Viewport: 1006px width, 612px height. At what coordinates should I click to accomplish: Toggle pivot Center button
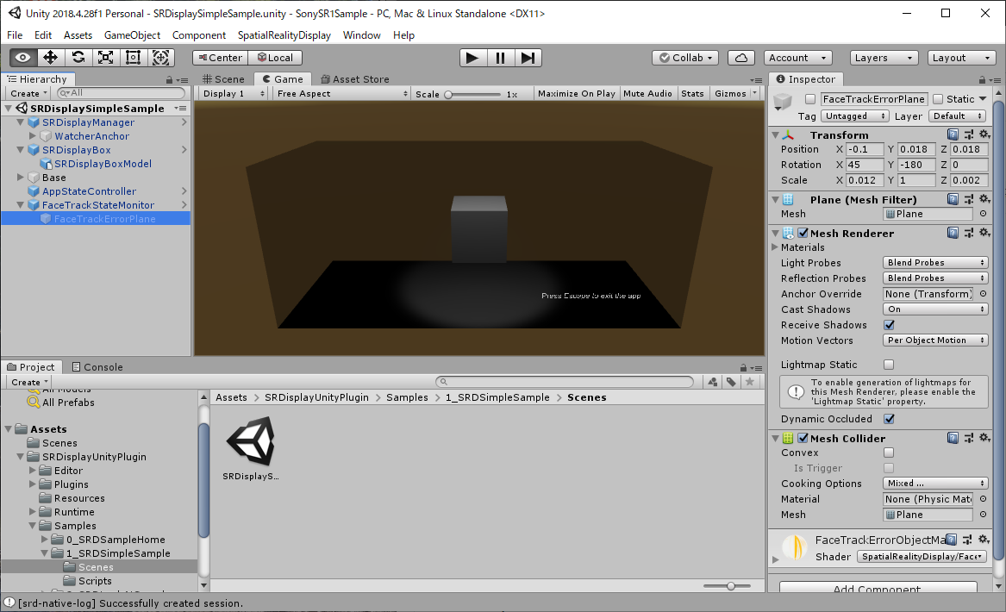pos(220,58)
